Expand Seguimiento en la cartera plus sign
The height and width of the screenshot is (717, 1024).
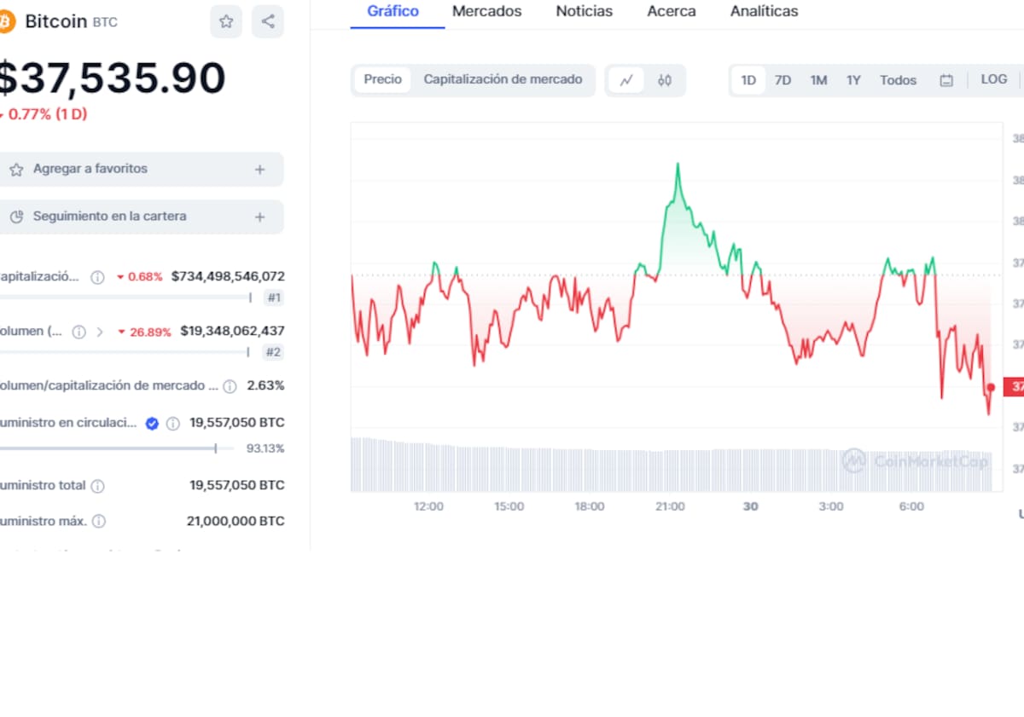(x=260, y=217)
